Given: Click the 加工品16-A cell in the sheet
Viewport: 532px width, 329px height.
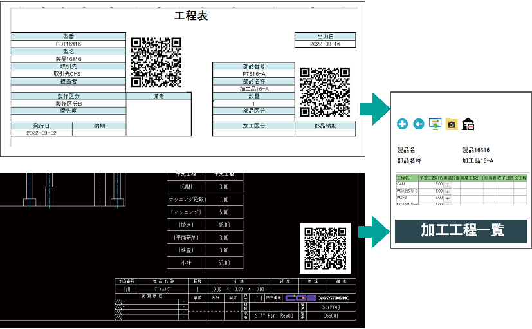Looking at the screenshot, I should coord(254,89).
